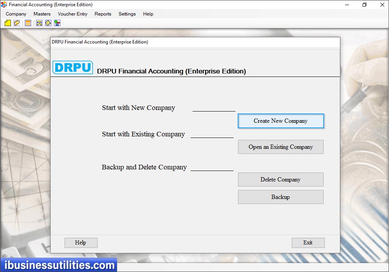Click 'Start with Existing Company' label
This screenshot has width=389, height=272.
coord(144,134)
